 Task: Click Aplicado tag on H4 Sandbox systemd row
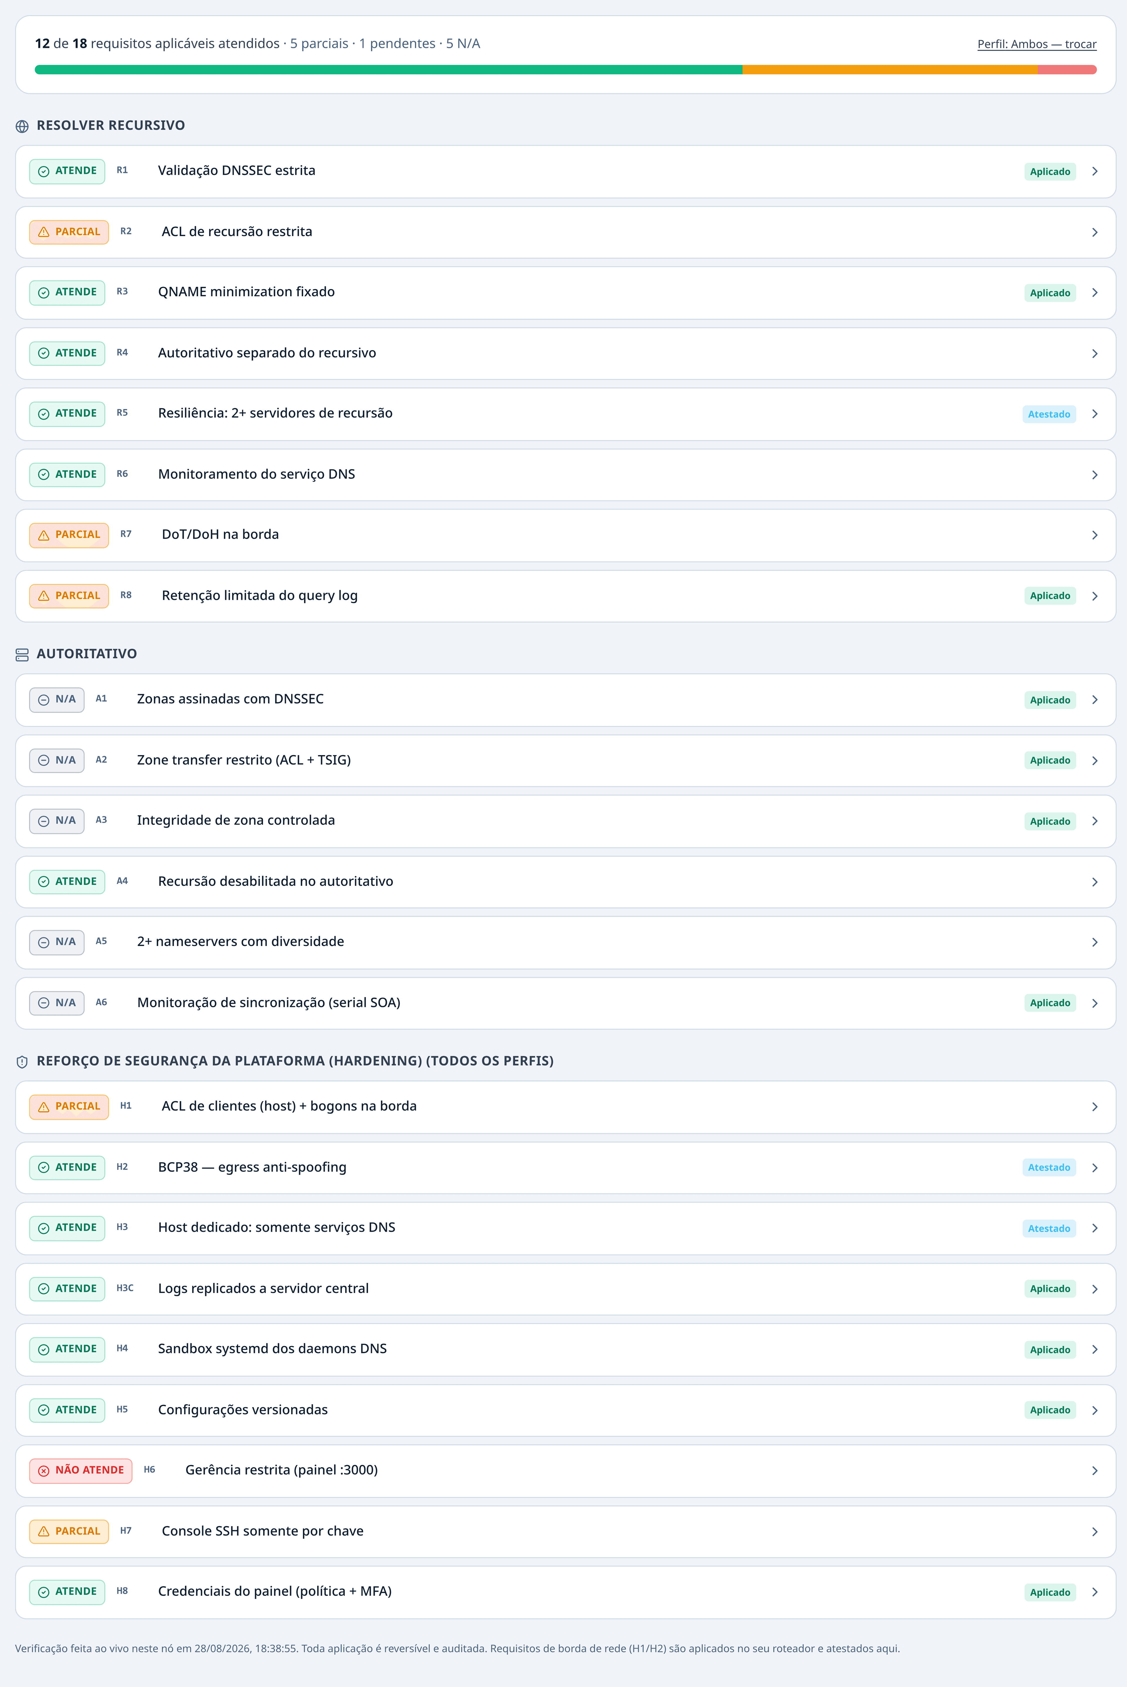[x=1050, y=1350]
